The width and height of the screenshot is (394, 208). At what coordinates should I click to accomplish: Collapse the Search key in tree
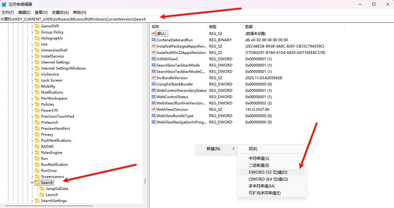(x=32, y=182)
